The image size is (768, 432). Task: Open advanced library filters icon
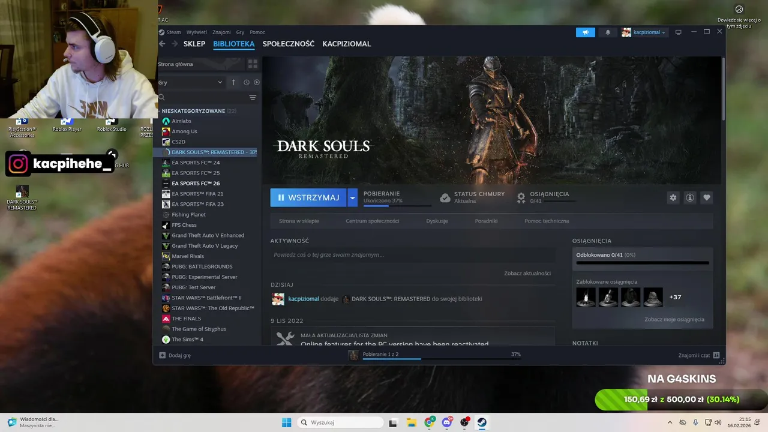tap(253, 98)
